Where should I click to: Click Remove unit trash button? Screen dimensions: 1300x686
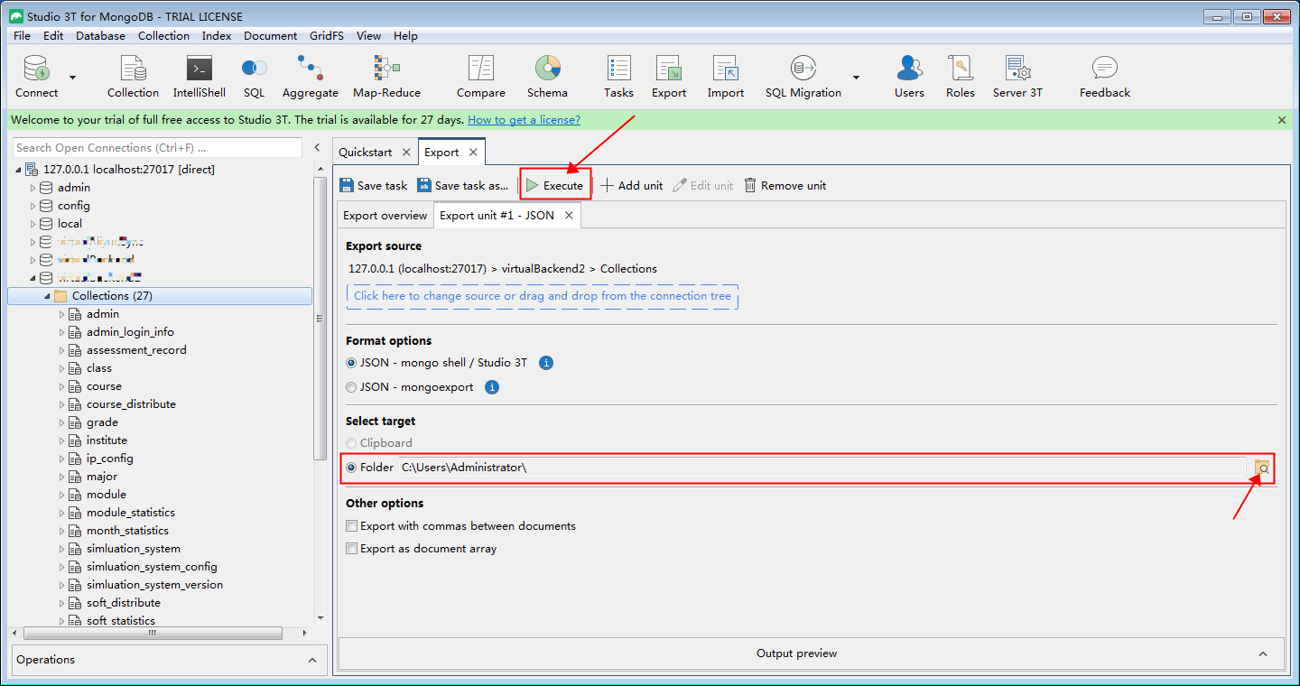785,185
